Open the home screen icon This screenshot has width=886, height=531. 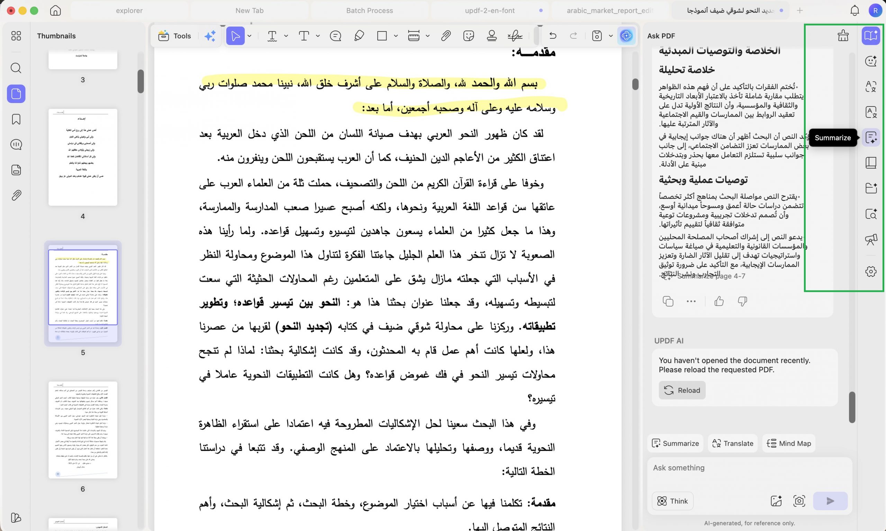[55, 10]
